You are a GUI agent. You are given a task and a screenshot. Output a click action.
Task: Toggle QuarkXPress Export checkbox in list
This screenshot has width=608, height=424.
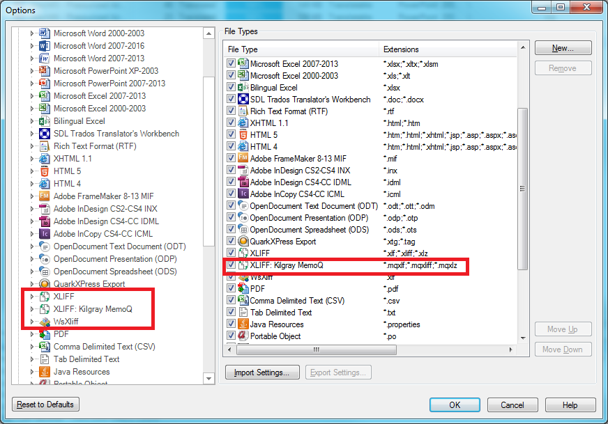231,241
